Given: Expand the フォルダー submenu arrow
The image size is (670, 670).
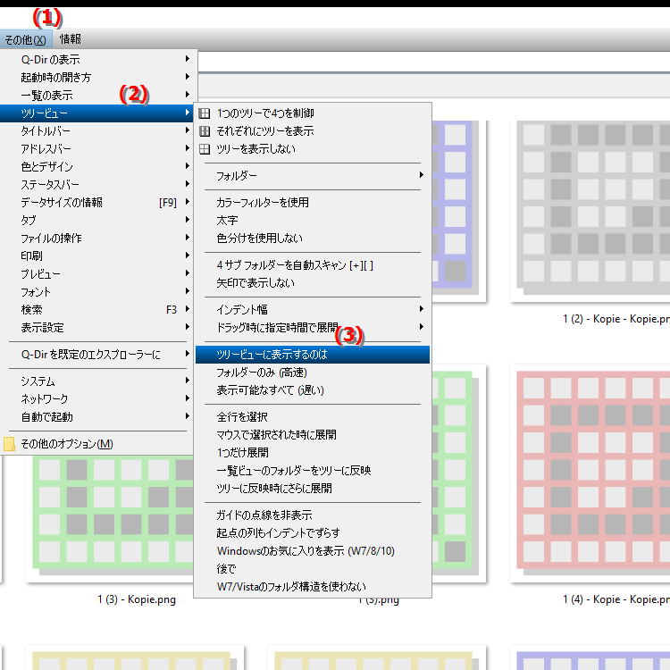Looking at the screenshot, I should (422, 175).
